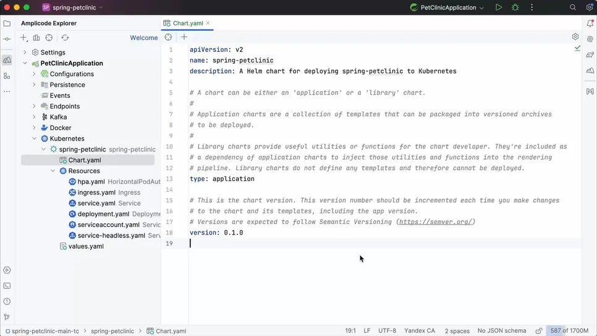Open editor settings gear icon
The height and width of the screenshot is (336, 597).
575,37
